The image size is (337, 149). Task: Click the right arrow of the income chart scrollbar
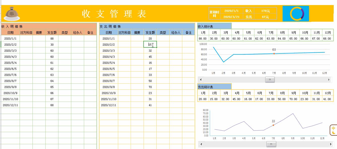point(329,79)
